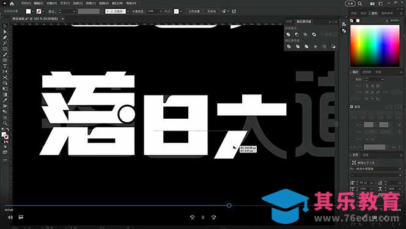This screenshot has width=406, height=229.
Task: Click Pathfinder Minus Back icon
Action: (x=333, y=47)
